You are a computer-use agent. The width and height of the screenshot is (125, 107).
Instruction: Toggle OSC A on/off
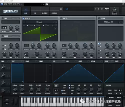tap(23, 18)
